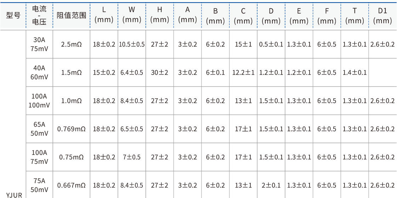Viewport: 397px width, 198px height.
Task: Select the W (mm) column header
Action: click(132, 16)
